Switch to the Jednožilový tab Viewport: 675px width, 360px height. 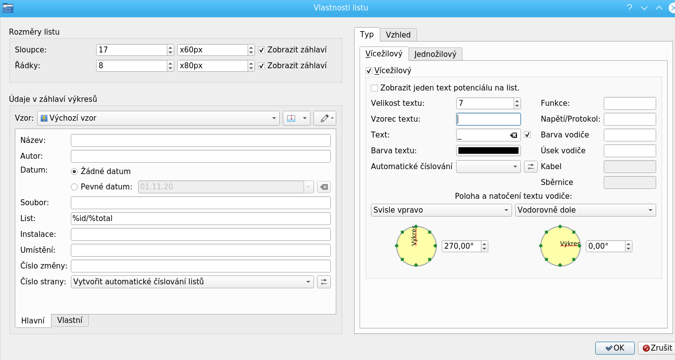pos(435,54)
